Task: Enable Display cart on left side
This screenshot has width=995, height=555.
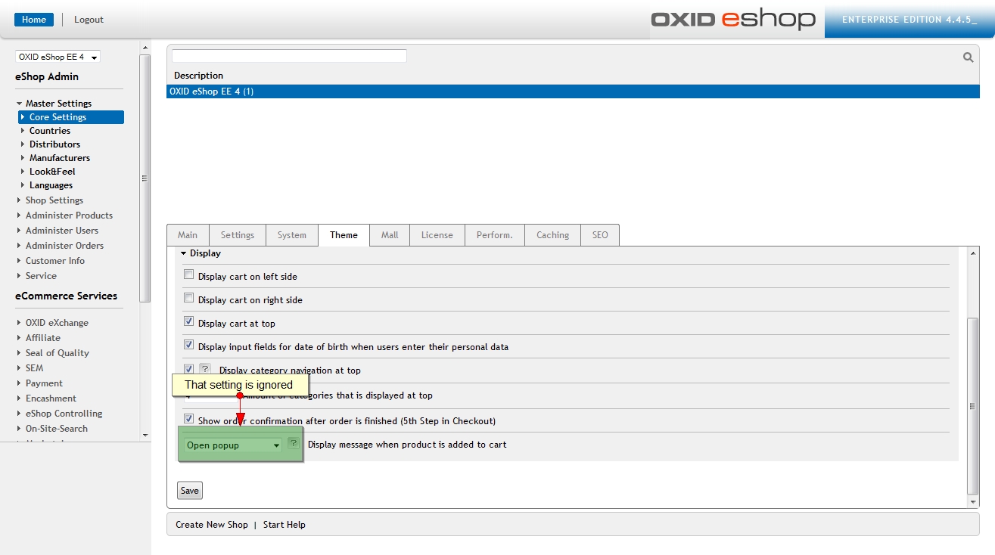Action: [x=189, y=275]
